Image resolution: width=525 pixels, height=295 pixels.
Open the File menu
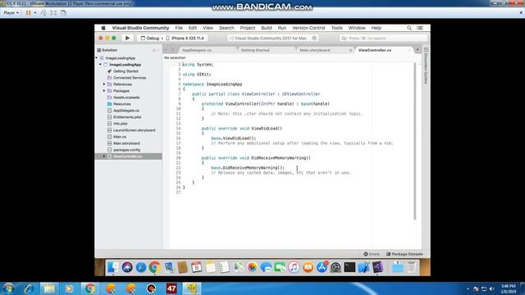[179, 28]
